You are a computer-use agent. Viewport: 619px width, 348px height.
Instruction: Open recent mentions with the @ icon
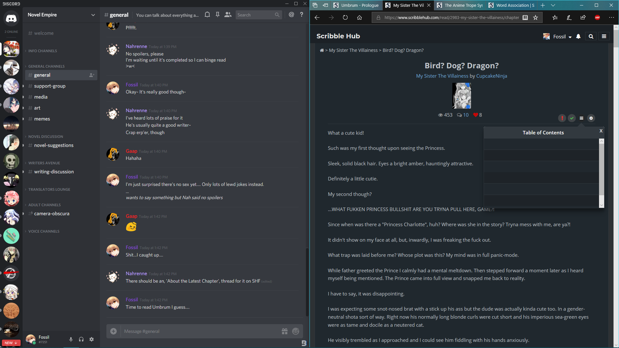(x=292, y=15)
